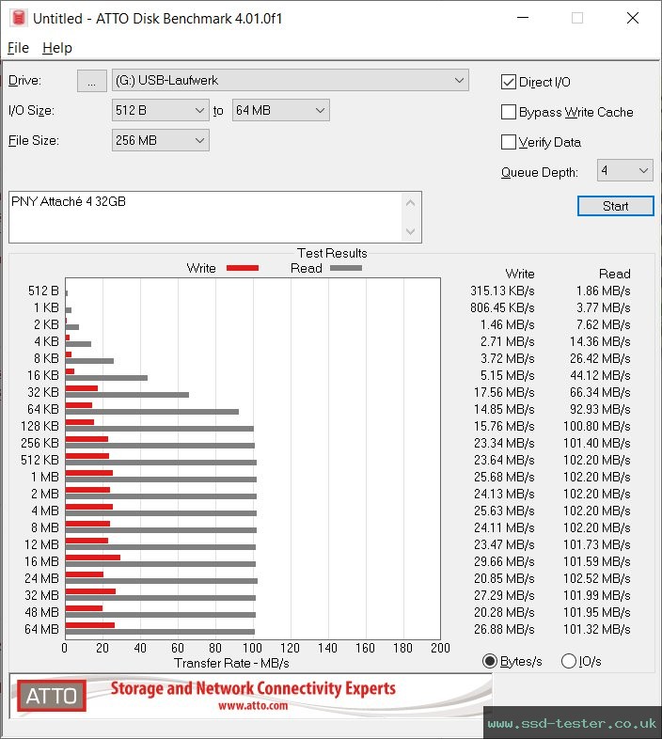Click into the PNY Attaché description text box

coord(205,217)
